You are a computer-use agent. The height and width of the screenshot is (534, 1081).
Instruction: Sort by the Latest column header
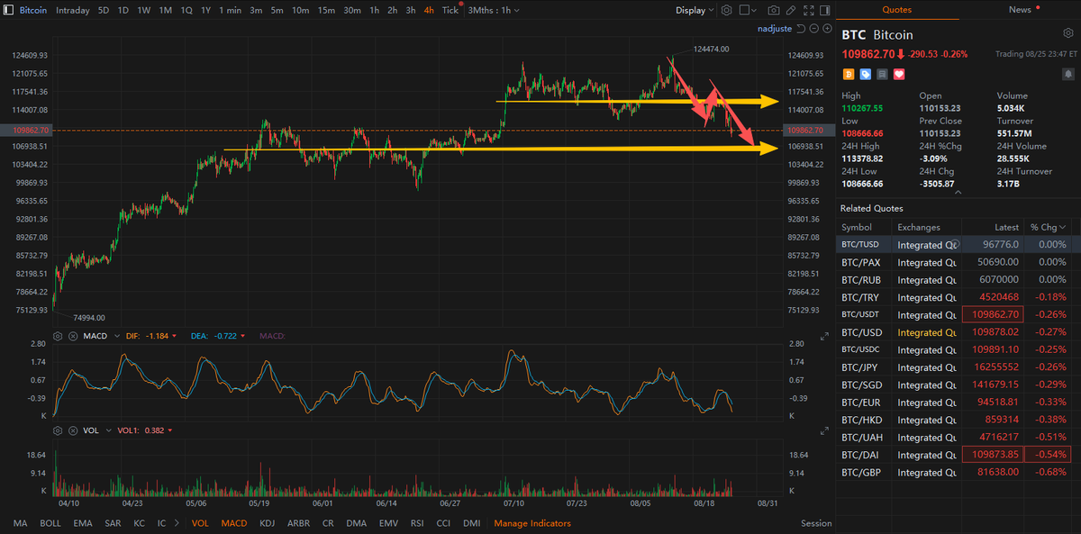point(1006,227)
